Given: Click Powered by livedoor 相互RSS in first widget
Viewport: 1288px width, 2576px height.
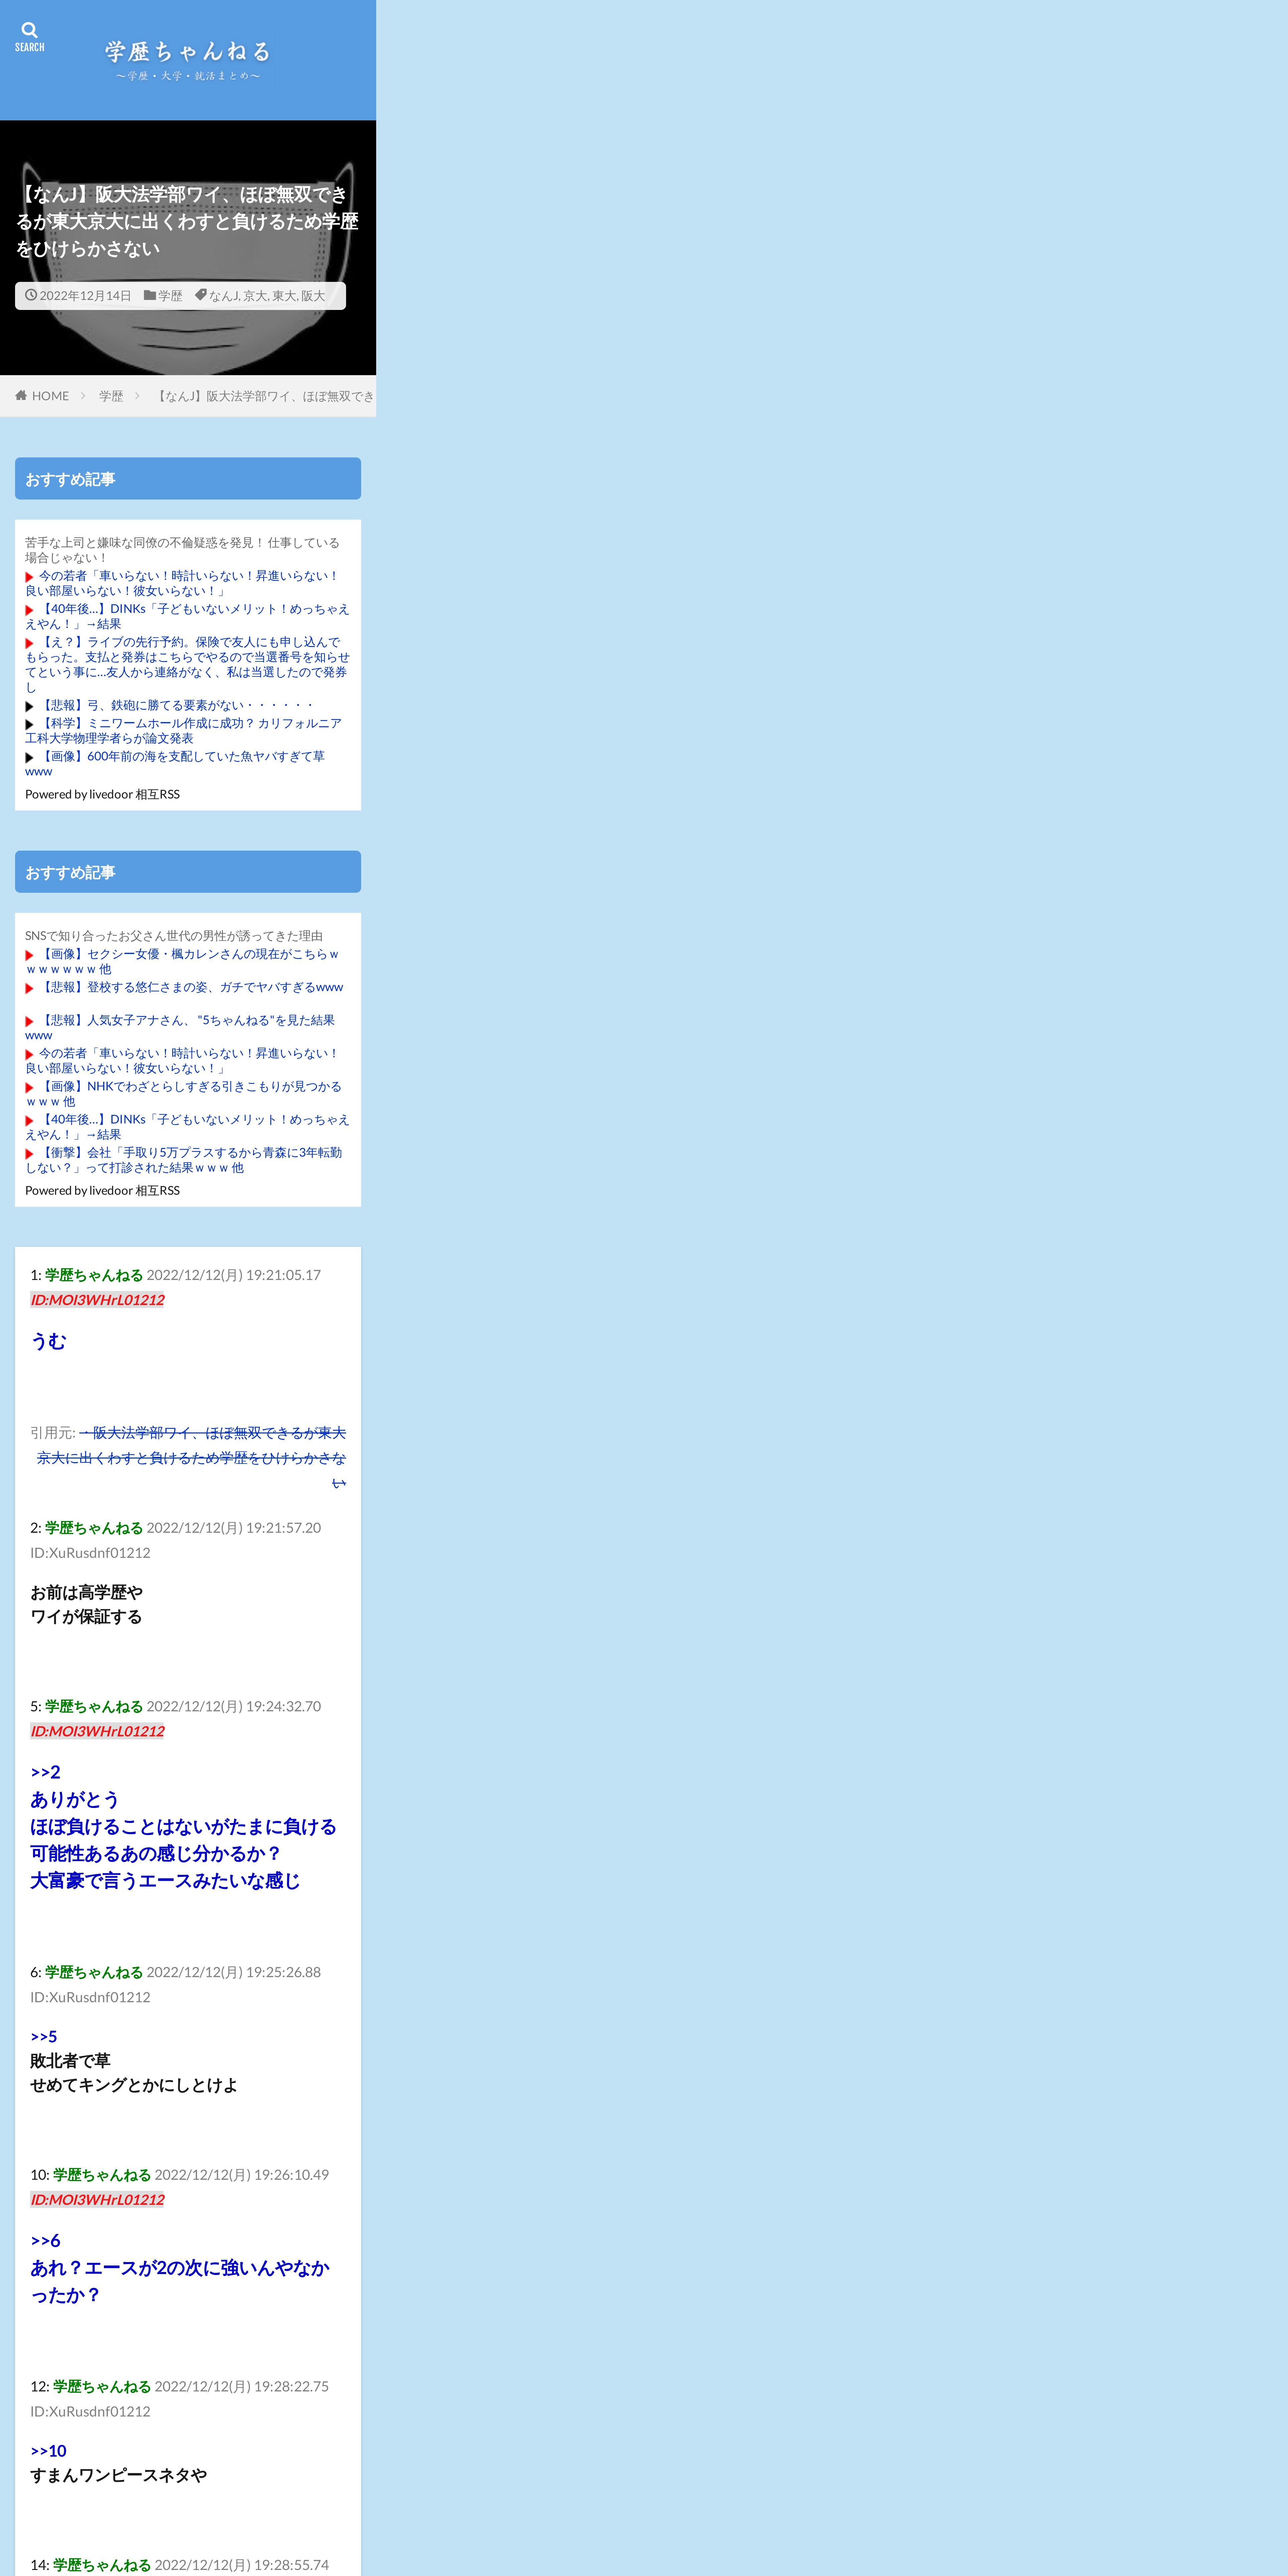Looking at the screenshot, I should 102,794.
